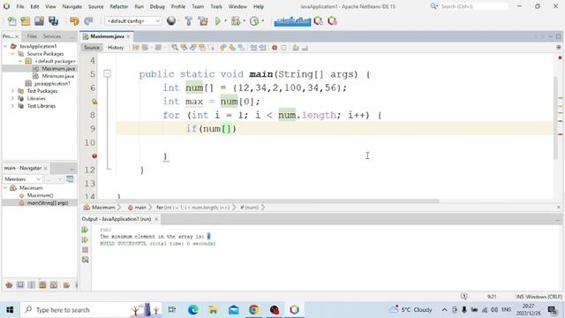Run the project with green play icon

tap(218, 21)
